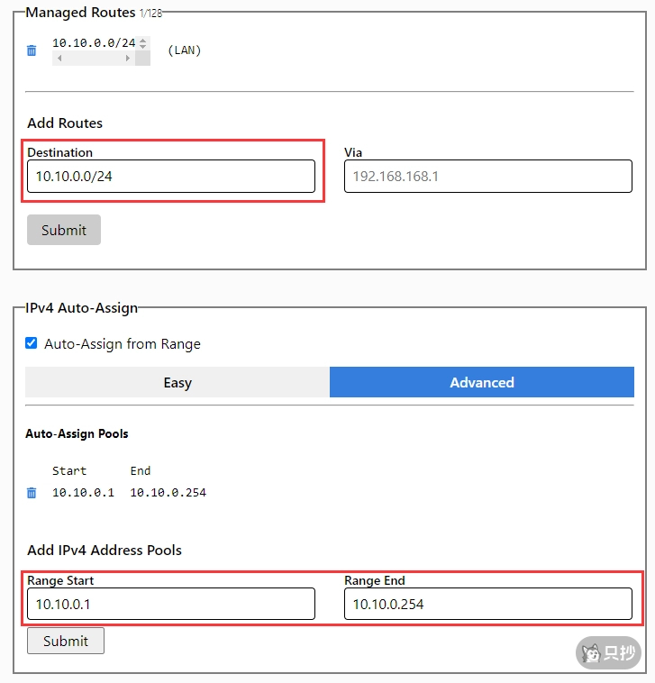Submit the new managed route

coord(64,230)
